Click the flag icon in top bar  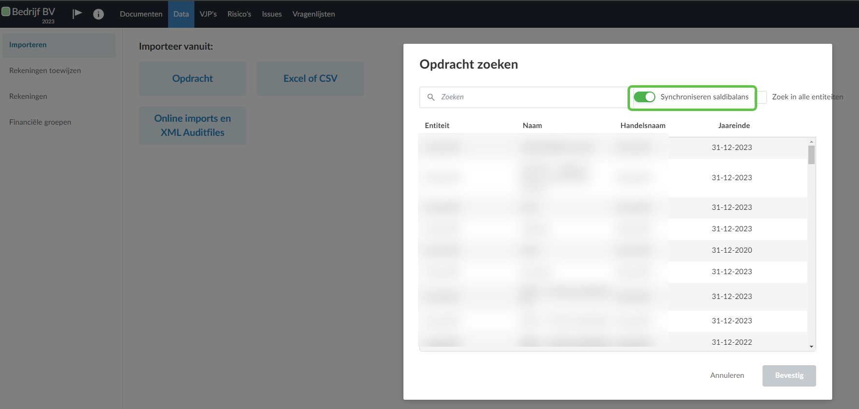coord(77,14)
